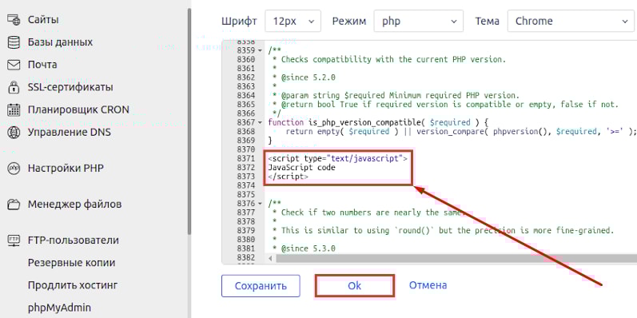Open the Режим php mode dropdown
Screen dimensions: 637x318
(419, 21)
